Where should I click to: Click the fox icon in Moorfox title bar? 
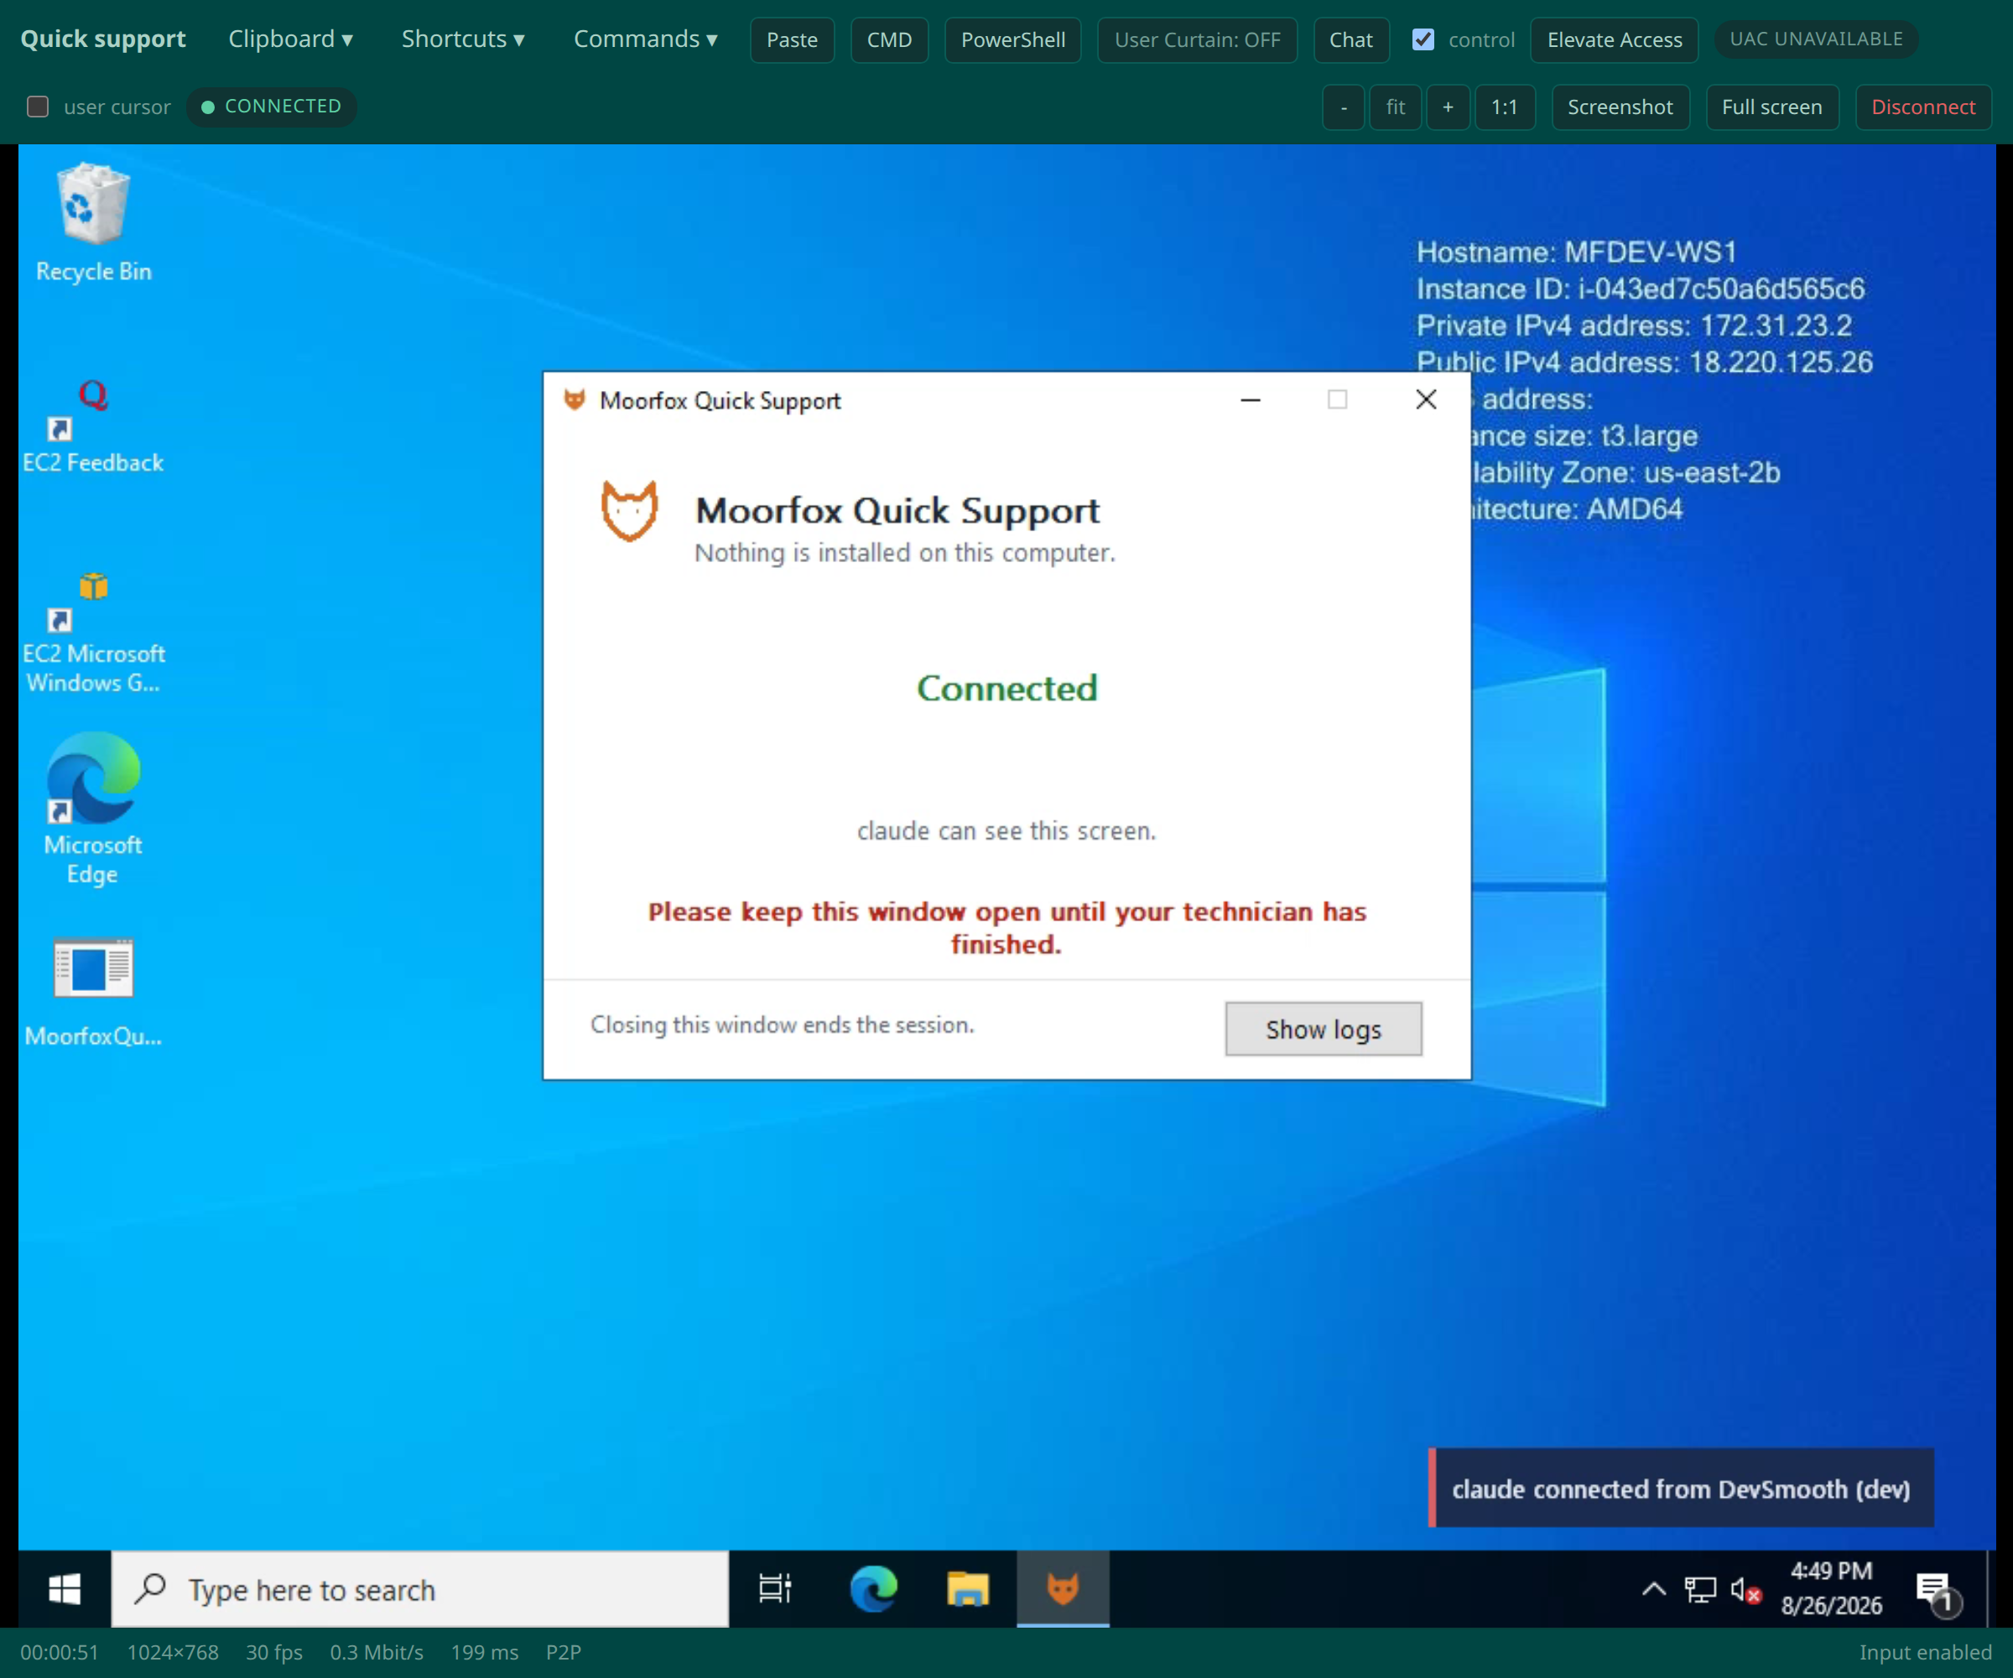[575, 400]
